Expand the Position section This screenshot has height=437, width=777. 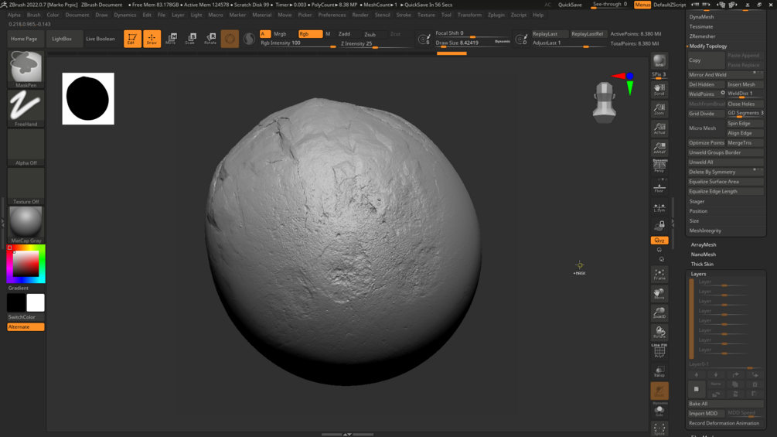pos(698,211)
